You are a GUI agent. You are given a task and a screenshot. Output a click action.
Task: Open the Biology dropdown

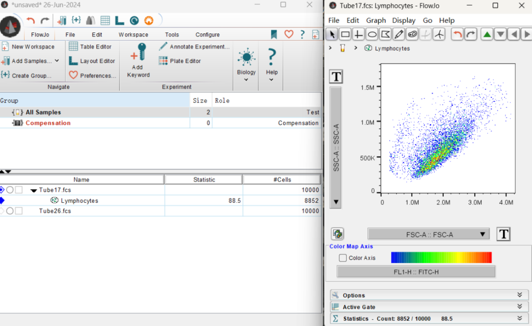[246, 65]
